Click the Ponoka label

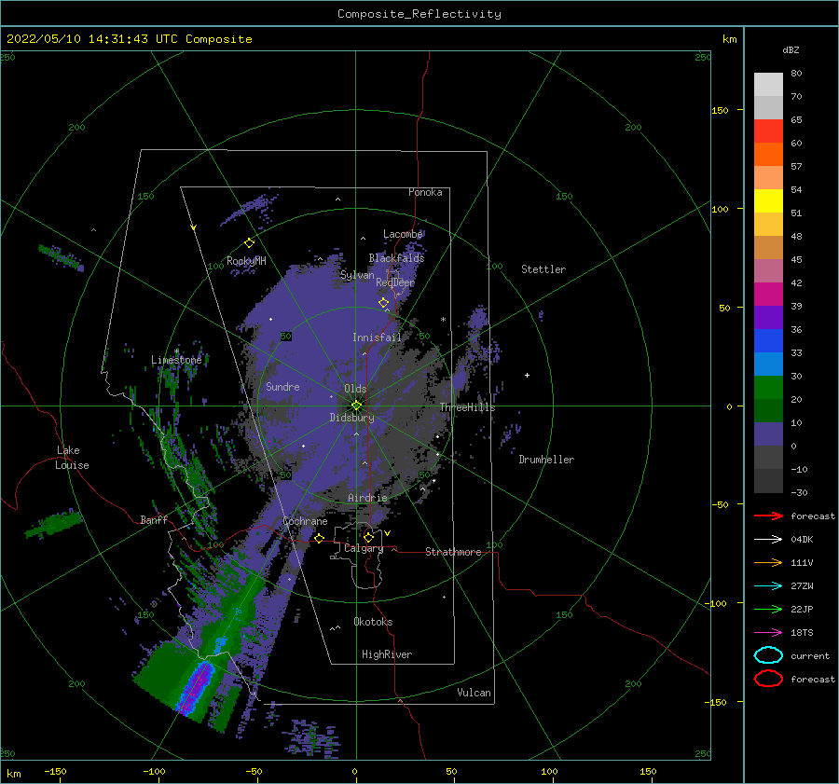tap(425, 192)
